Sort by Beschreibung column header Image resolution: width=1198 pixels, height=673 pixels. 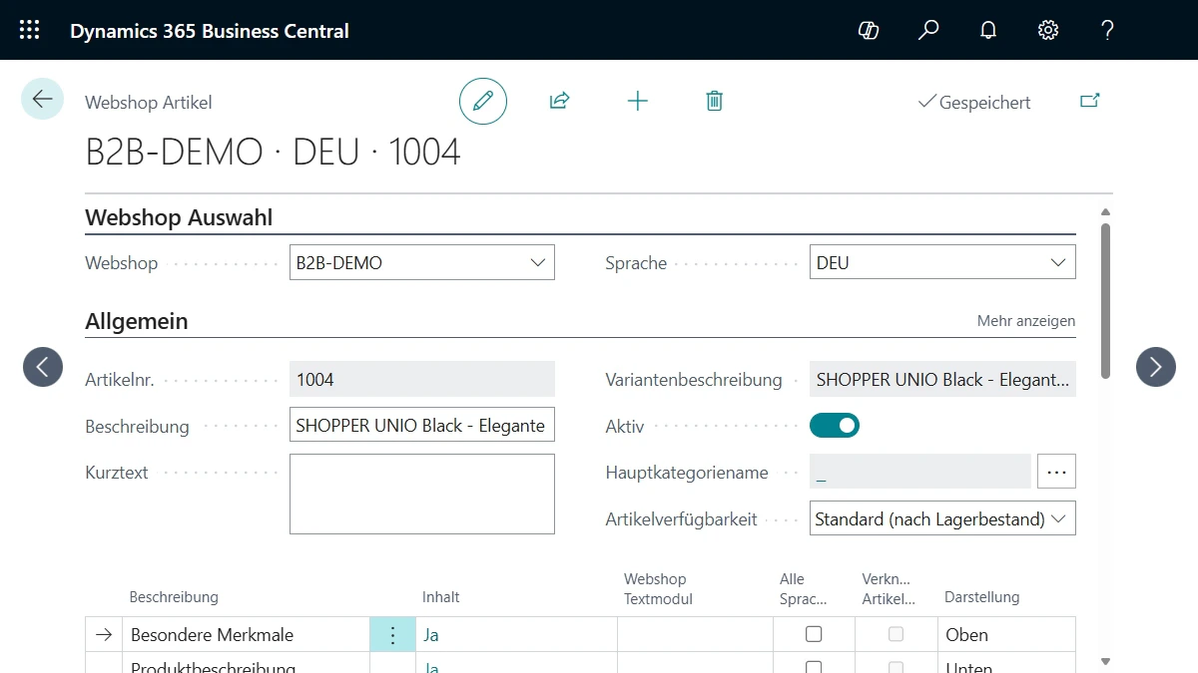[174, 597]
